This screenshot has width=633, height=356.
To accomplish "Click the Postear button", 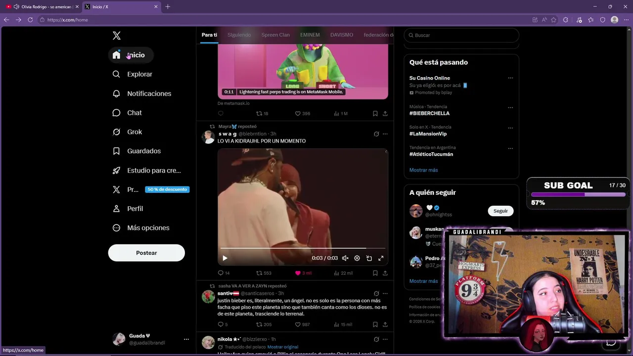I will [x=146, y=253].
